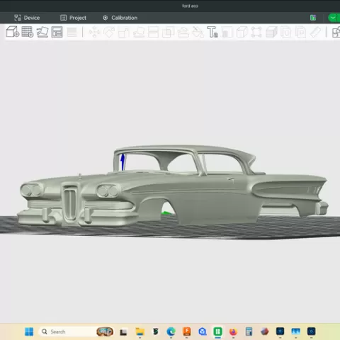
Task: Open the Device tab
Action: [27, 18]
